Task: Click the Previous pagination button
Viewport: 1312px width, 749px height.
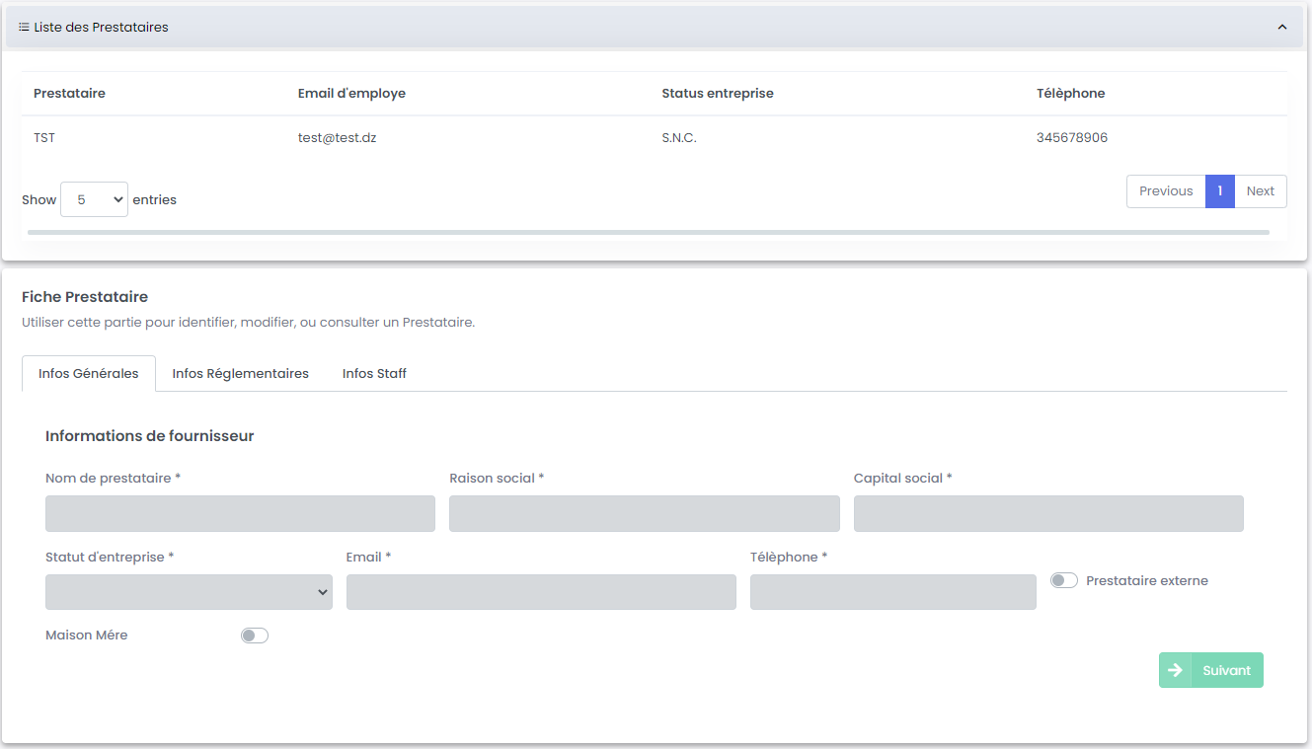Action: point(1166,191)
